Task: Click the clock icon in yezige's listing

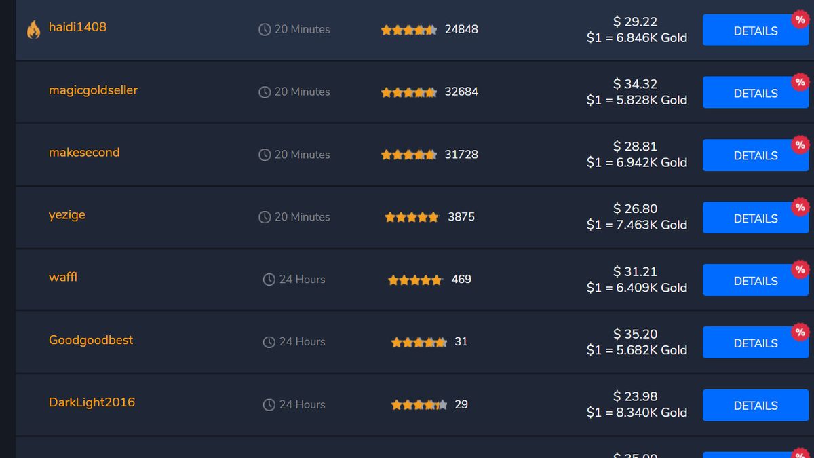Action: coord(264,217)
